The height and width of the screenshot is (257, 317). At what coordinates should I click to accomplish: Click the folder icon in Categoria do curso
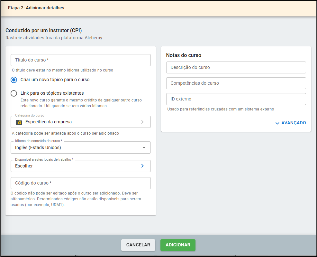click(19, 122)
